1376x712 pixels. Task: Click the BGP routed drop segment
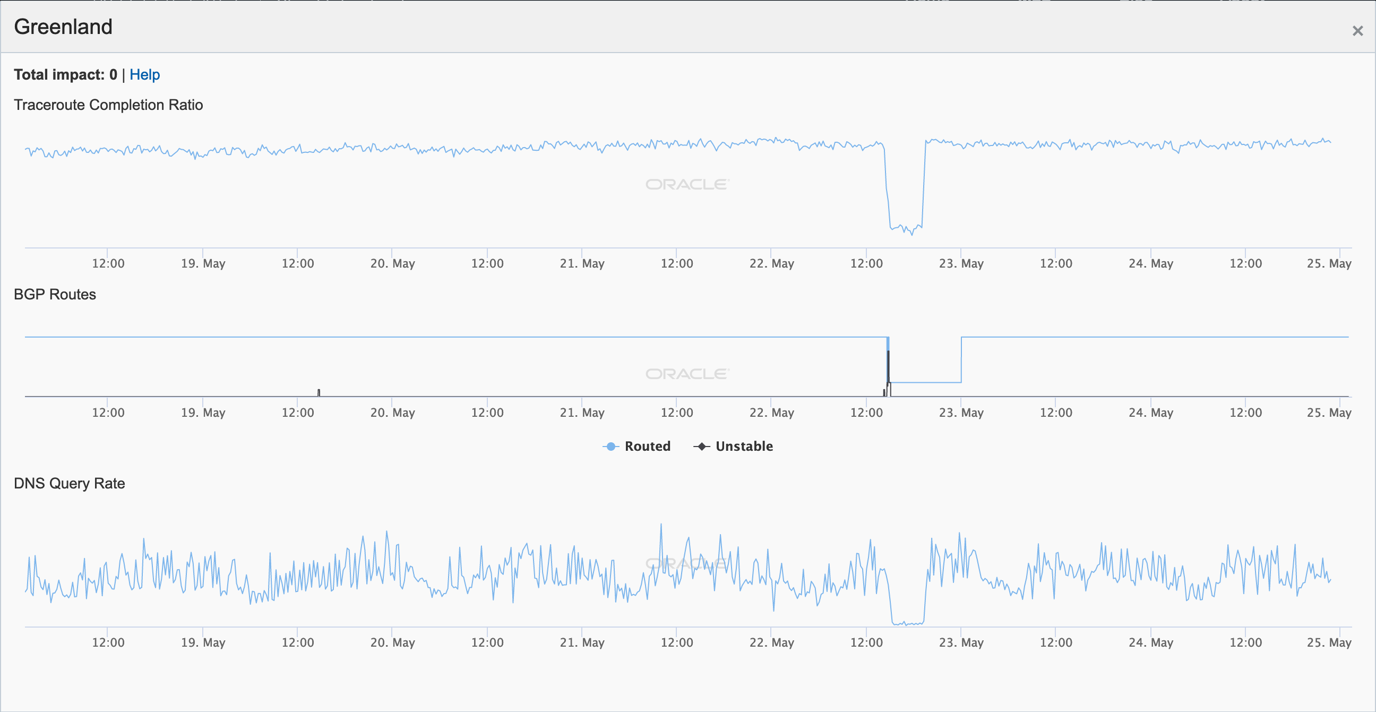[x=925, y=382]
